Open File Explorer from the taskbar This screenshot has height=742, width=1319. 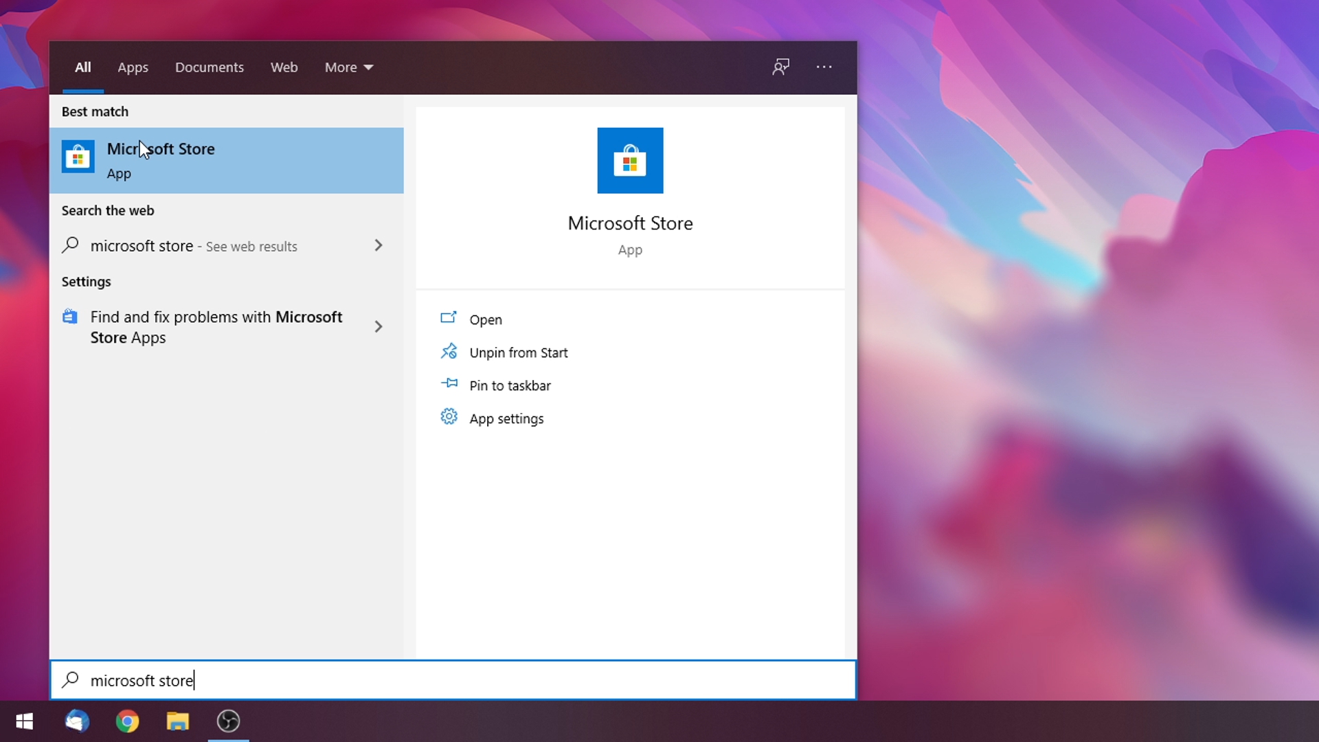click(x=178, y=721)
